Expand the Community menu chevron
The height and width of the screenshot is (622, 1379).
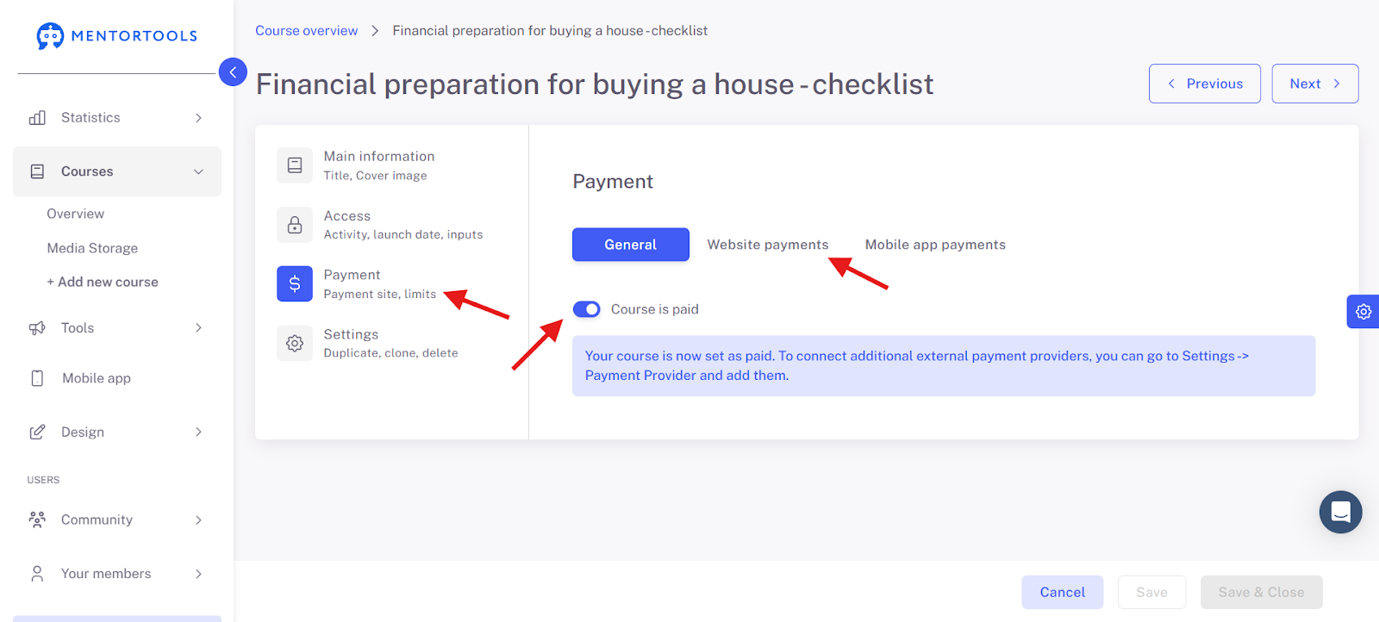coord(198,520)
